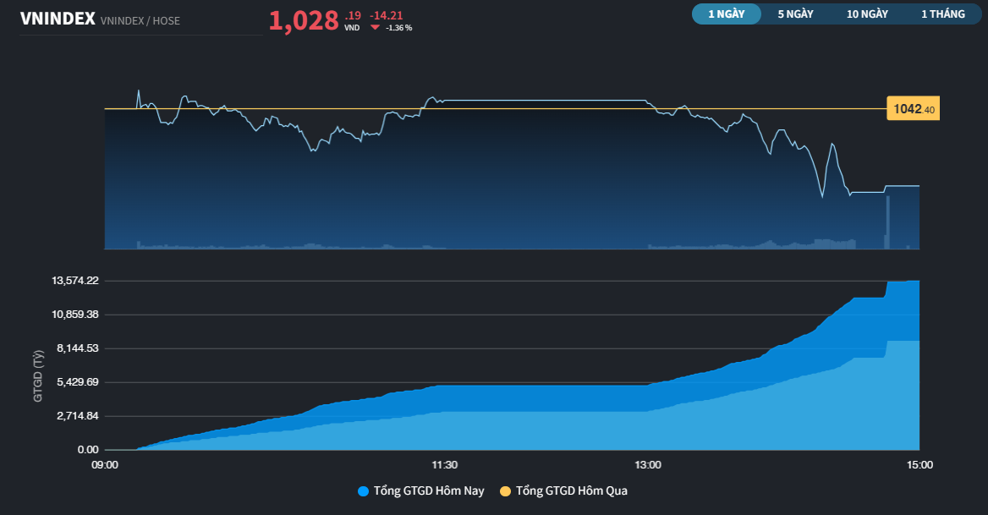Click the -14.21 change value
This screenshot has height=515, width=988.
coord(387,16)
